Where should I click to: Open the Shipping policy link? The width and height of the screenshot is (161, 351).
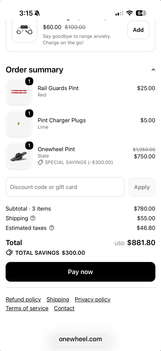58,299
